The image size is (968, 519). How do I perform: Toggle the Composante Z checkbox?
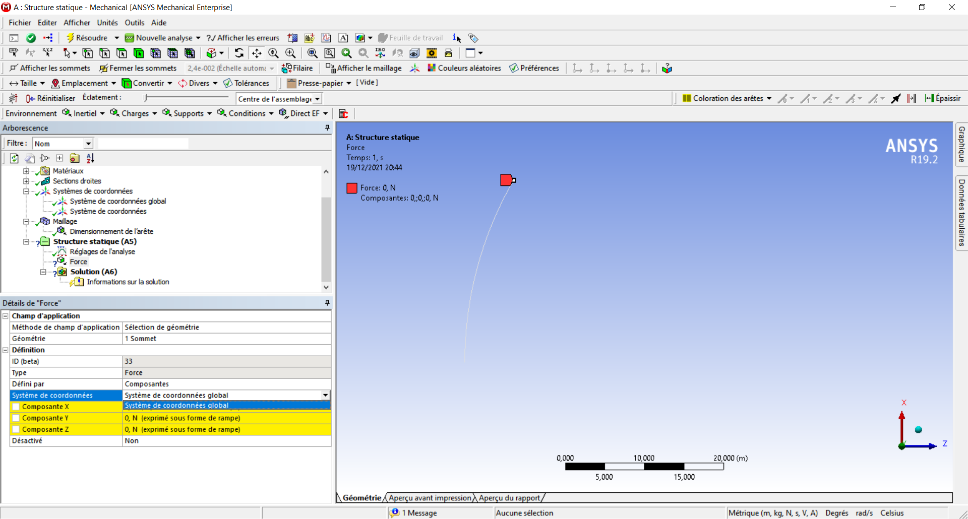[16, 429]
